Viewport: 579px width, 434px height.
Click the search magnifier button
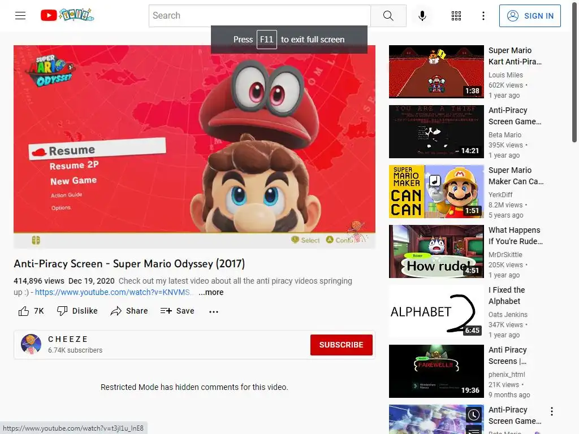(388, 15)
